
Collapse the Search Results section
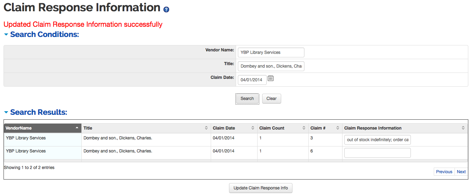pyautogui.click(x=6, y=112)
